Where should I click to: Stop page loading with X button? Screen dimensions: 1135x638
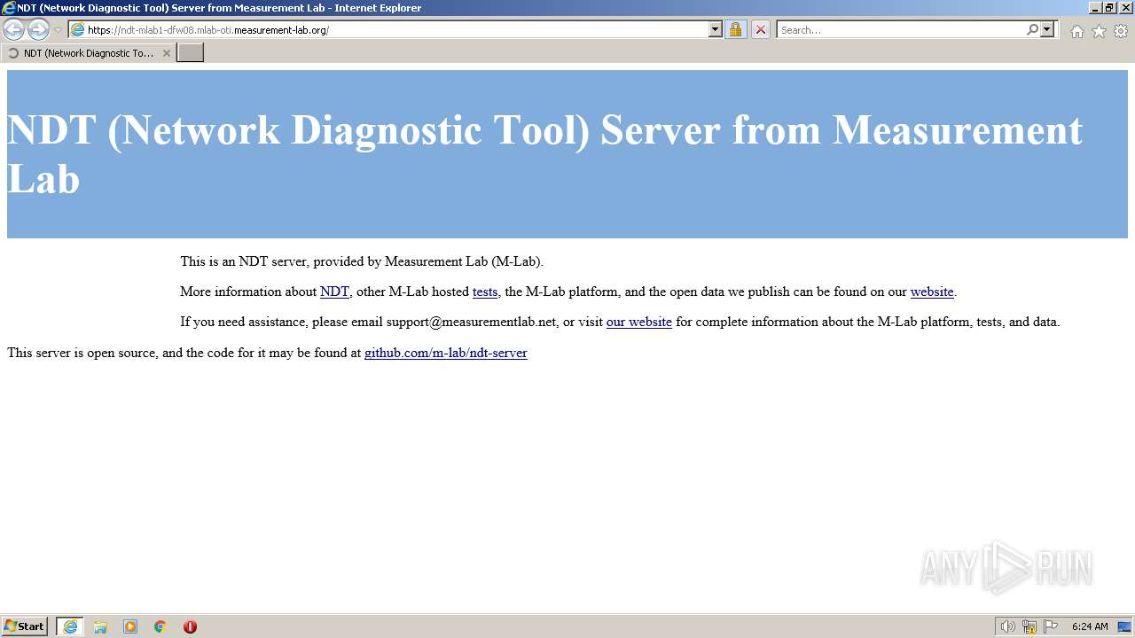(761, 30)
